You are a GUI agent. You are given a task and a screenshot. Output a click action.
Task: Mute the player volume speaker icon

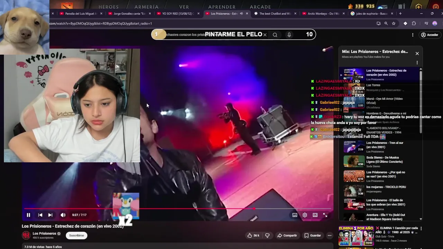63,215
